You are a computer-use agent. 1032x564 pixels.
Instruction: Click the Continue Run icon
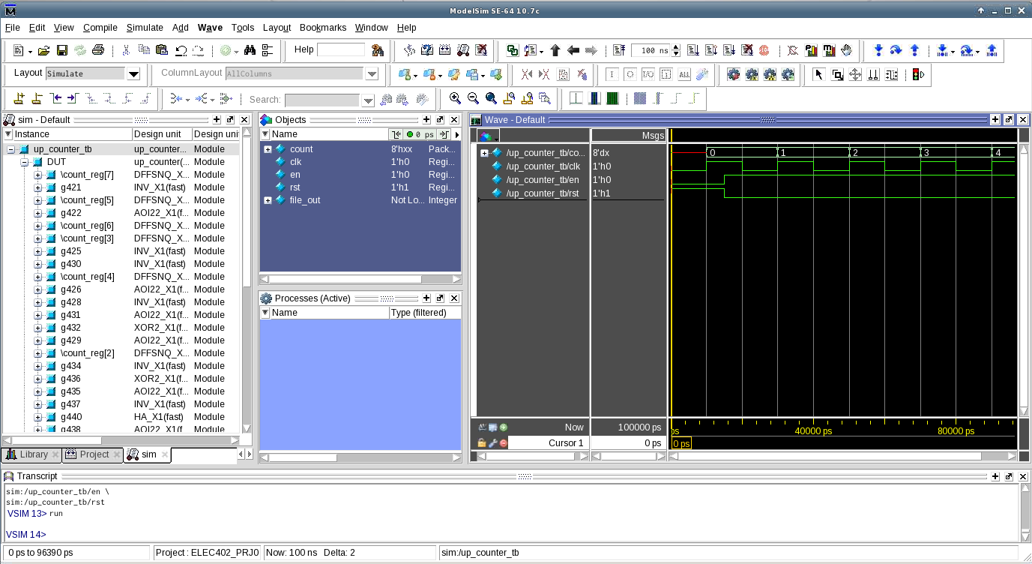tap(710, 50)
